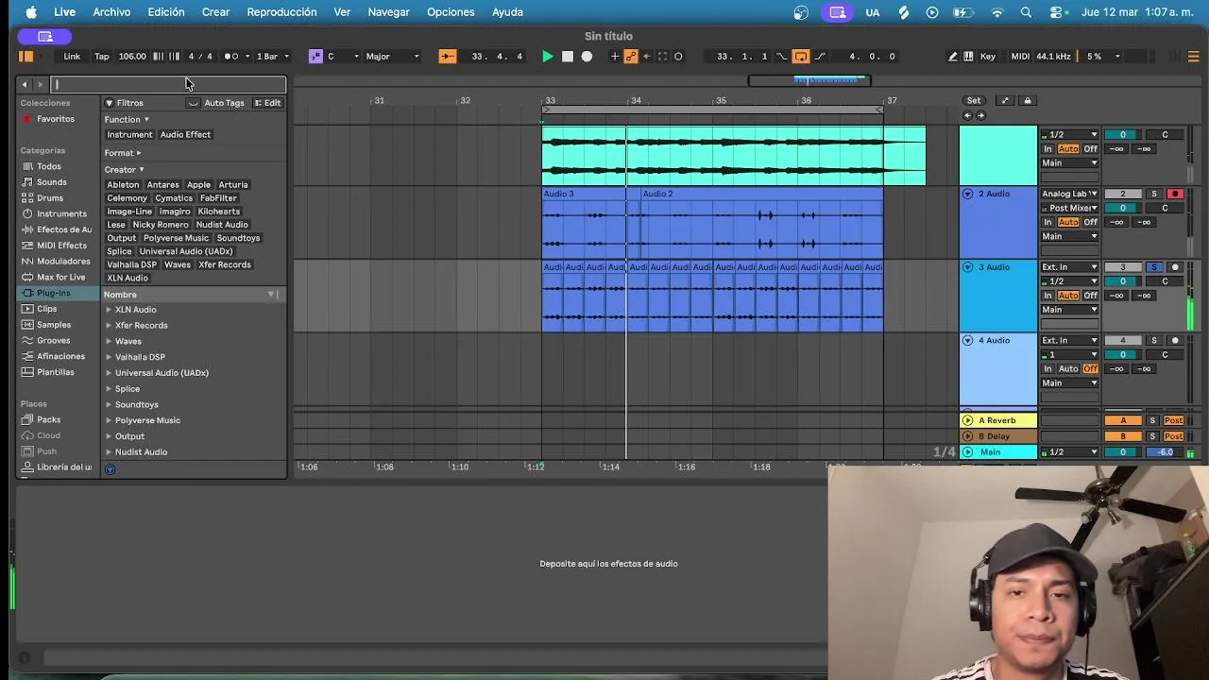Toggle the Punch-Out switch
The width and height of the screenshot is (1209, 680).
coord(819,57)
